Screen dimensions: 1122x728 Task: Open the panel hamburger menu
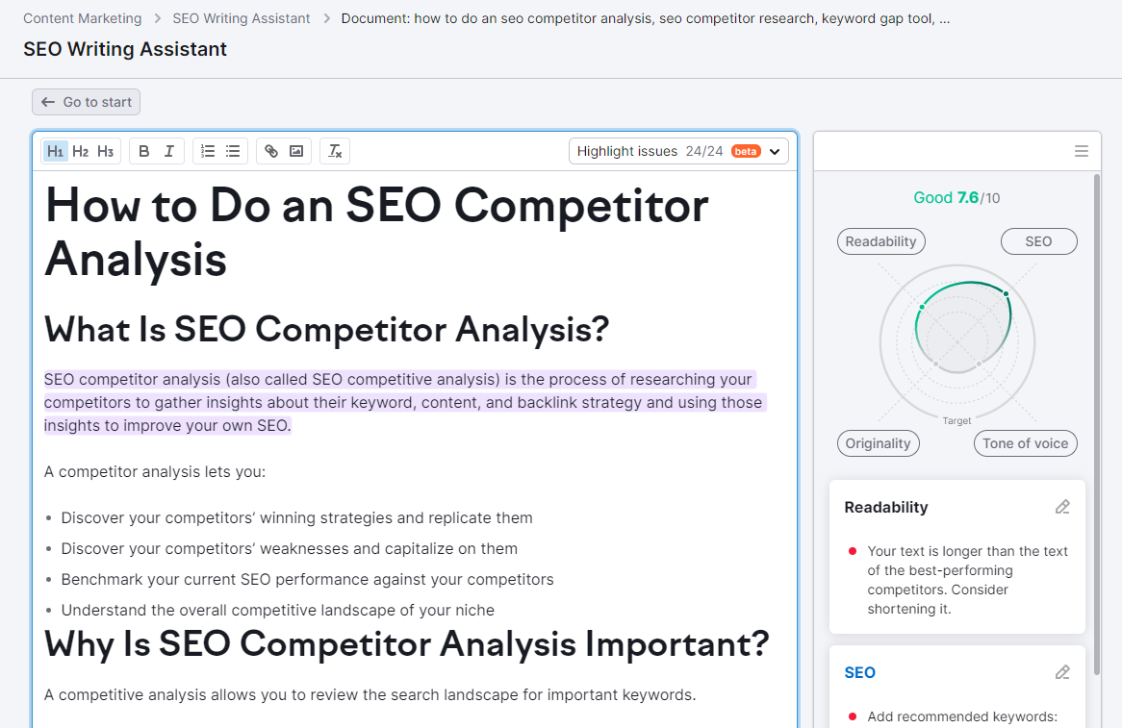click(x=1081, y=151)
